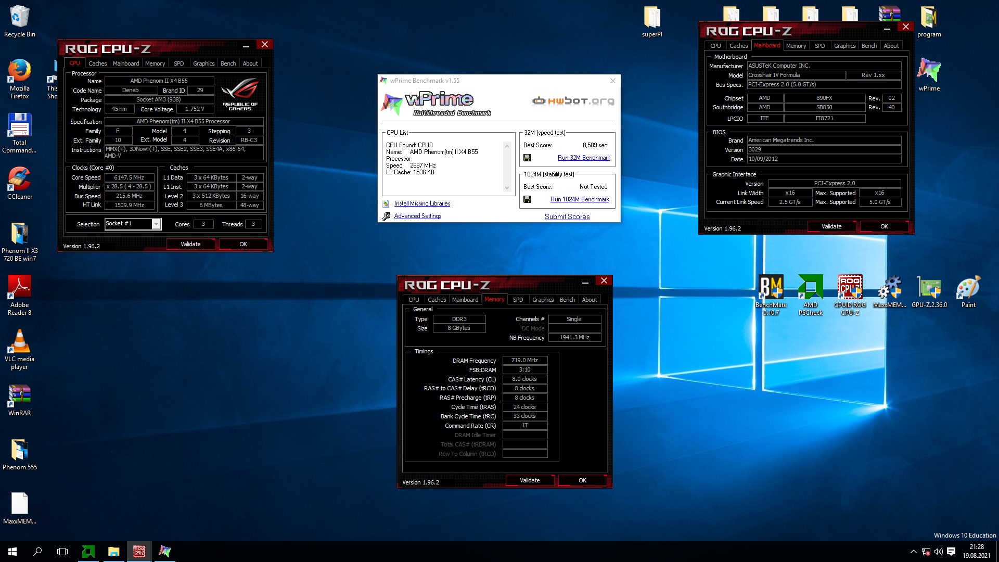This screenshot has height=562, width=999.
Task: Open taskbar search magnifier
Action: tap(37, 551)
